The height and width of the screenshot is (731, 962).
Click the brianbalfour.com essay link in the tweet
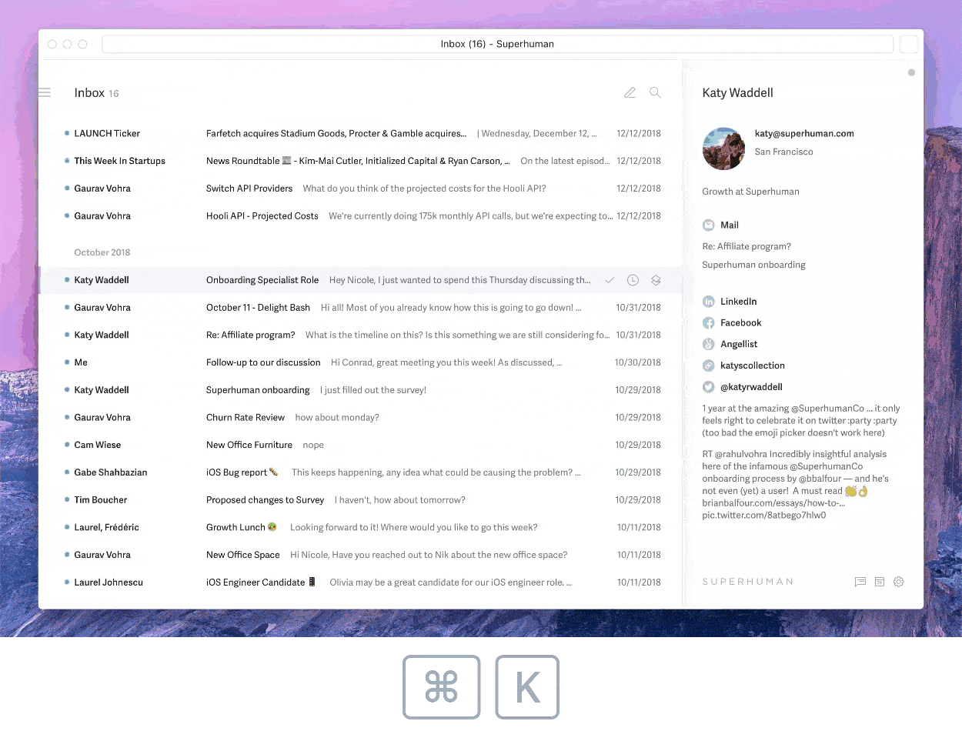773,503
